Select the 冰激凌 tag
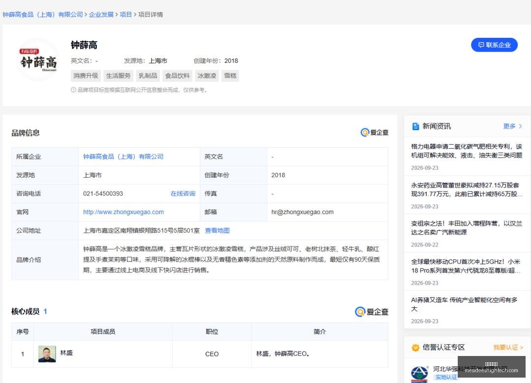This screenshot has width=531, height=383. tap(207, 76)
